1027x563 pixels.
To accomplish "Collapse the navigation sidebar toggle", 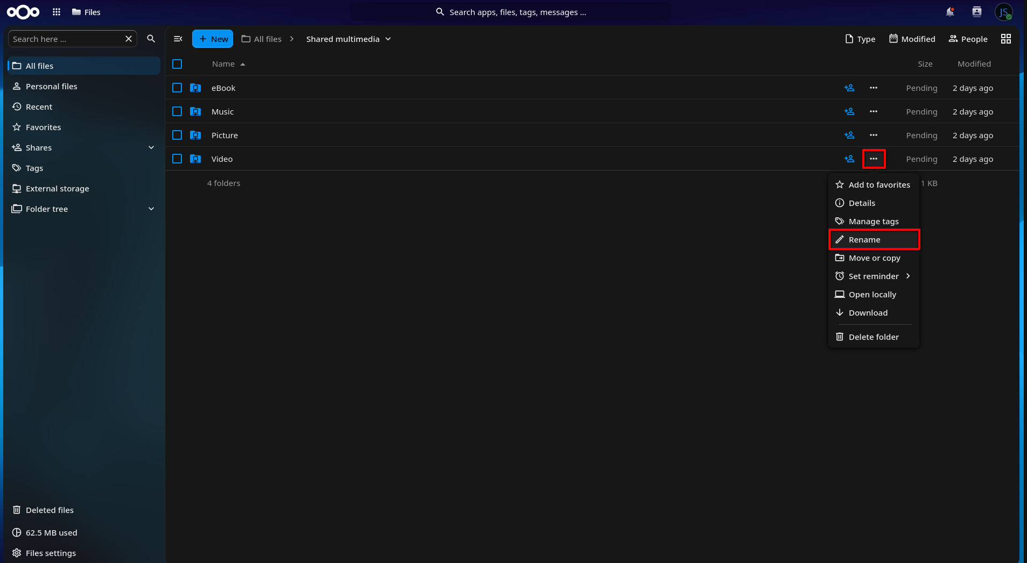I will pyautogui.click(x=178, y=39).
